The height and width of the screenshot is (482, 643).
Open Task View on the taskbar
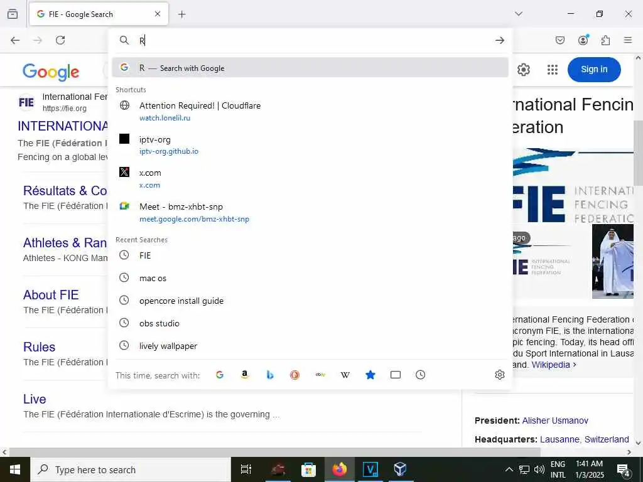(246, 469)
